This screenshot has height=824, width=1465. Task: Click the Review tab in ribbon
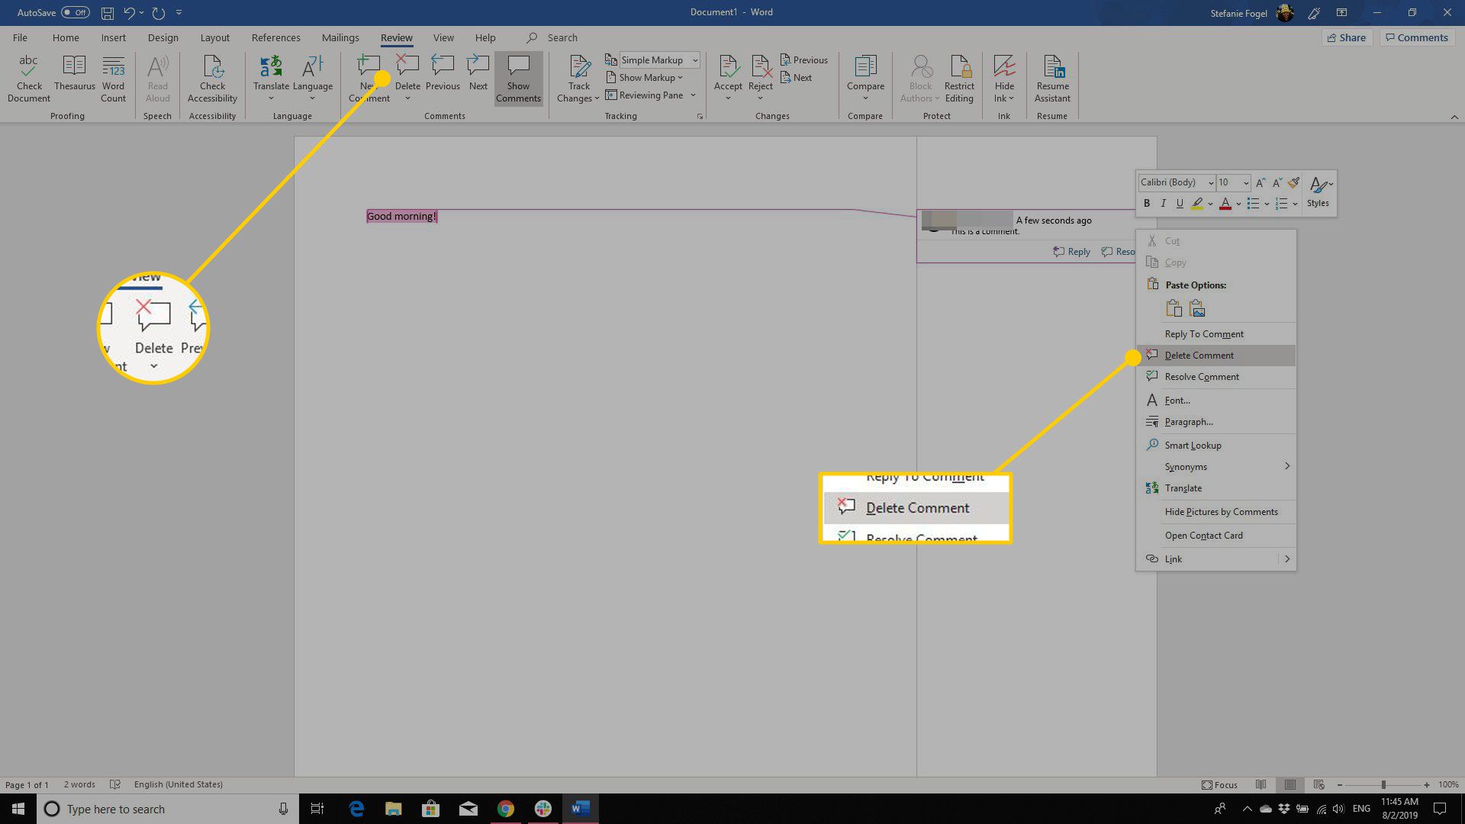tap(395, 37)
